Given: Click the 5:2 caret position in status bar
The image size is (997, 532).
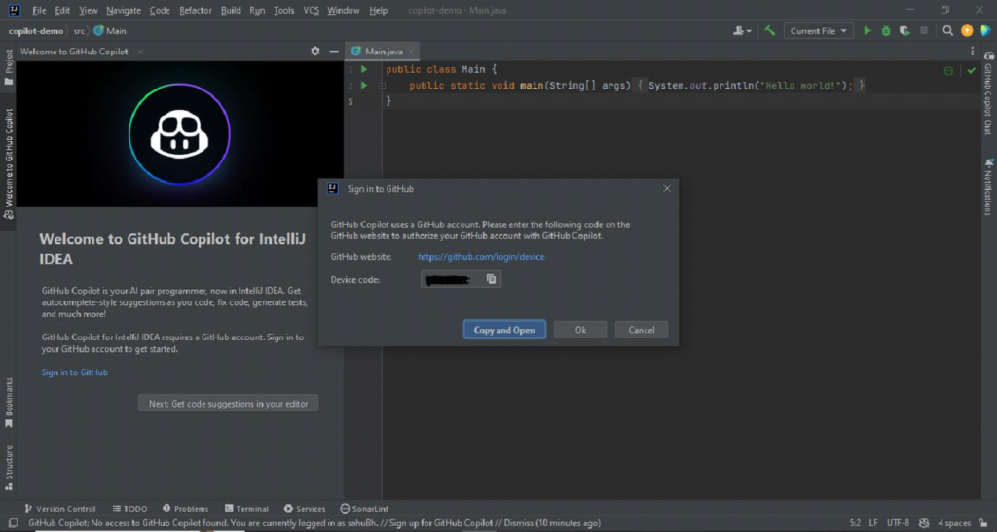Looking at the screenshot, I should (x=855, y=523).
